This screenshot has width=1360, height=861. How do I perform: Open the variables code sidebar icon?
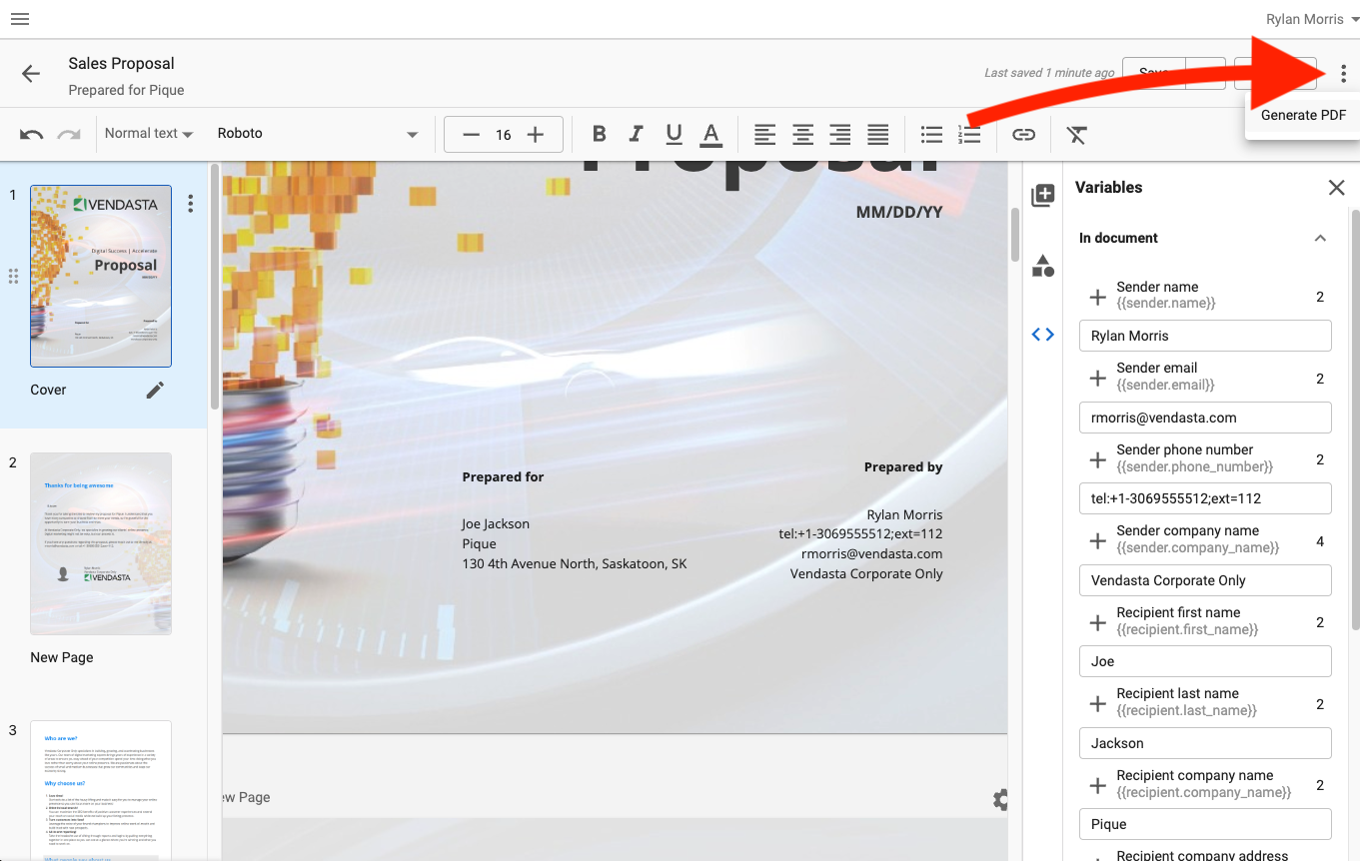pyautogui.click(x=1042, y=335)
